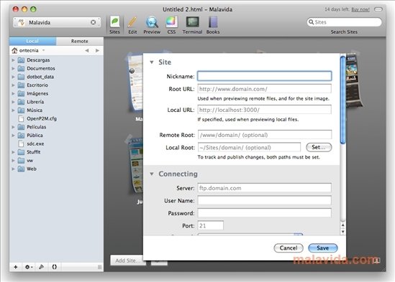Open the Books tool

click(213, 22)
